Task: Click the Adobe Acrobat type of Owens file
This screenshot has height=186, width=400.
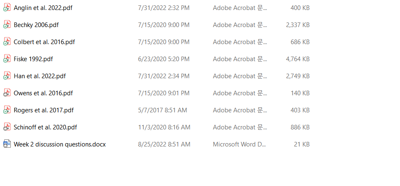Action: click(240, 93)
